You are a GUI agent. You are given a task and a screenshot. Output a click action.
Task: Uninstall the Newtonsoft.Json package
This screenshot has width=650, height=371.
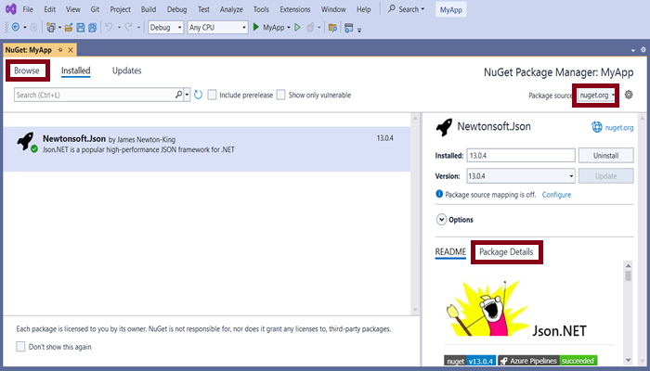606,155
